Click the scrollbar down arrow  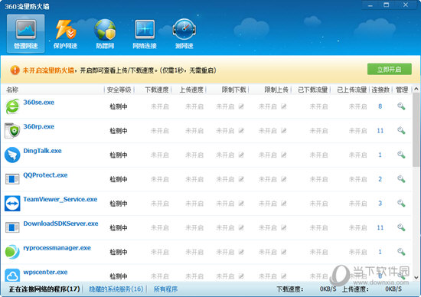[416, 278]
